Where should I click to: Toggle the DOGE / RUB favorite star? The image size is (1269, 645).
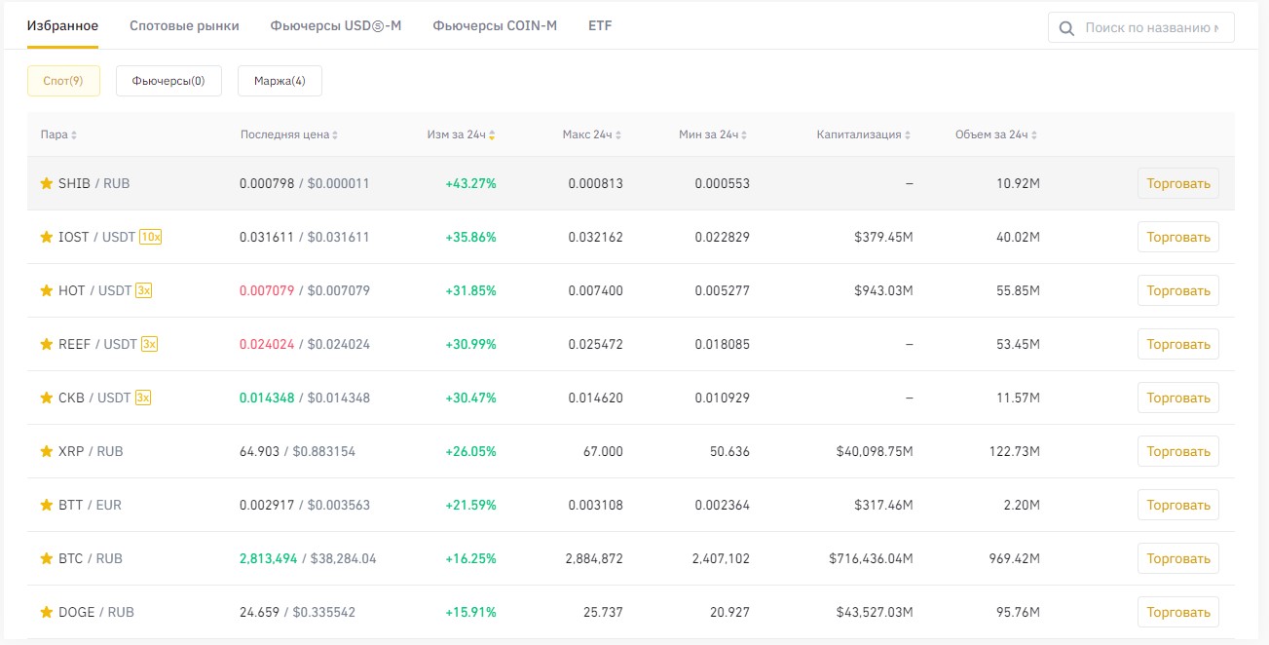pos(46,612)
